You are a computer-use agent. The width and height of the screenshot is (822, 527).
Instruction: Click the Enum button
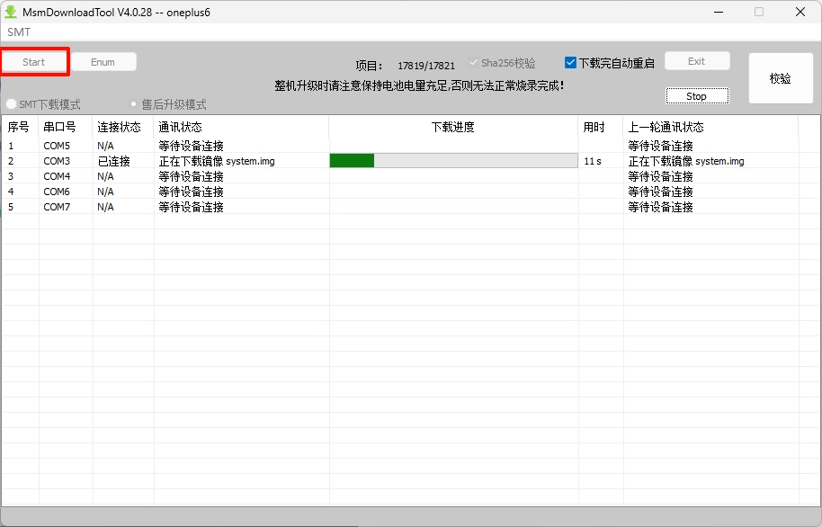click(103, 62)
